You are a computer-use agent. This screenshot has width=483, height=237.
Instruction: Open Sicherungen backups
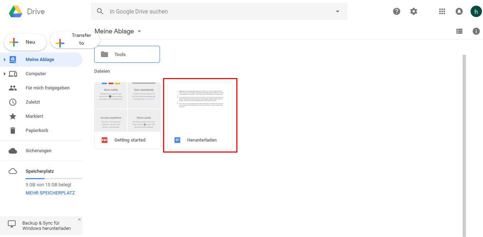coord(38,151)
